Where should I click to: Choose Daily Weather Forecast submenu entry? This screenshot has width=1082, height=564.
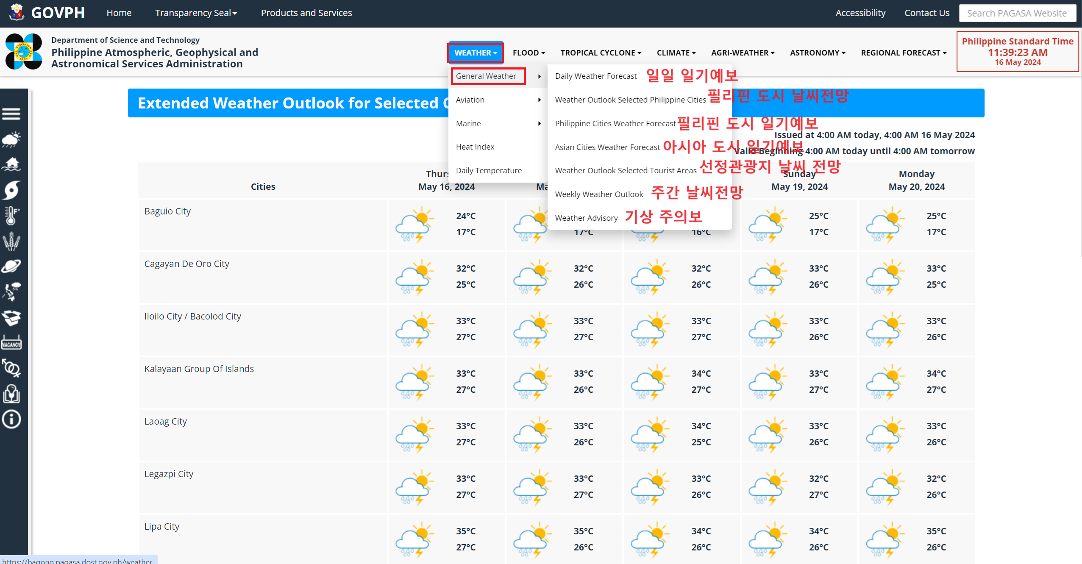coord(595,76)
